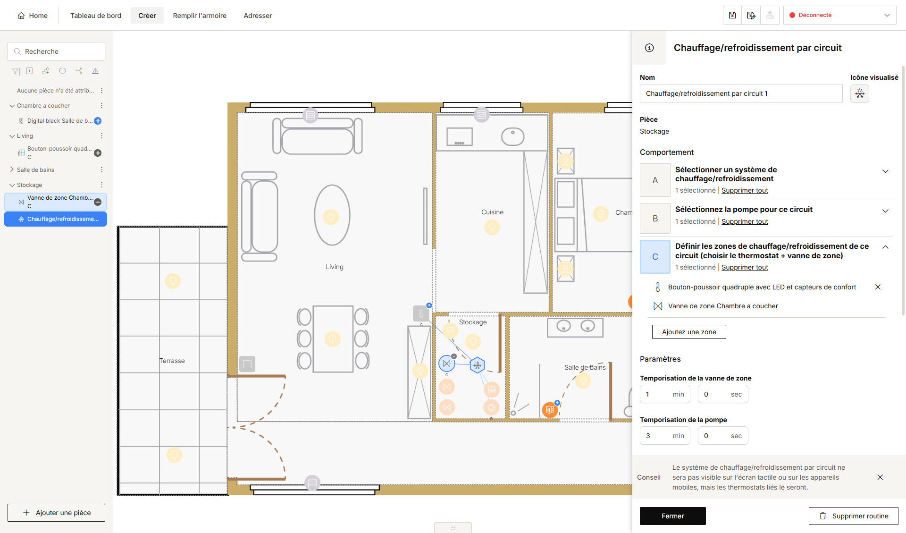The image size is (906, 533).
Task: Select the connections share-node filter icon
Action: pyautogui.click(x=79, y=71)
